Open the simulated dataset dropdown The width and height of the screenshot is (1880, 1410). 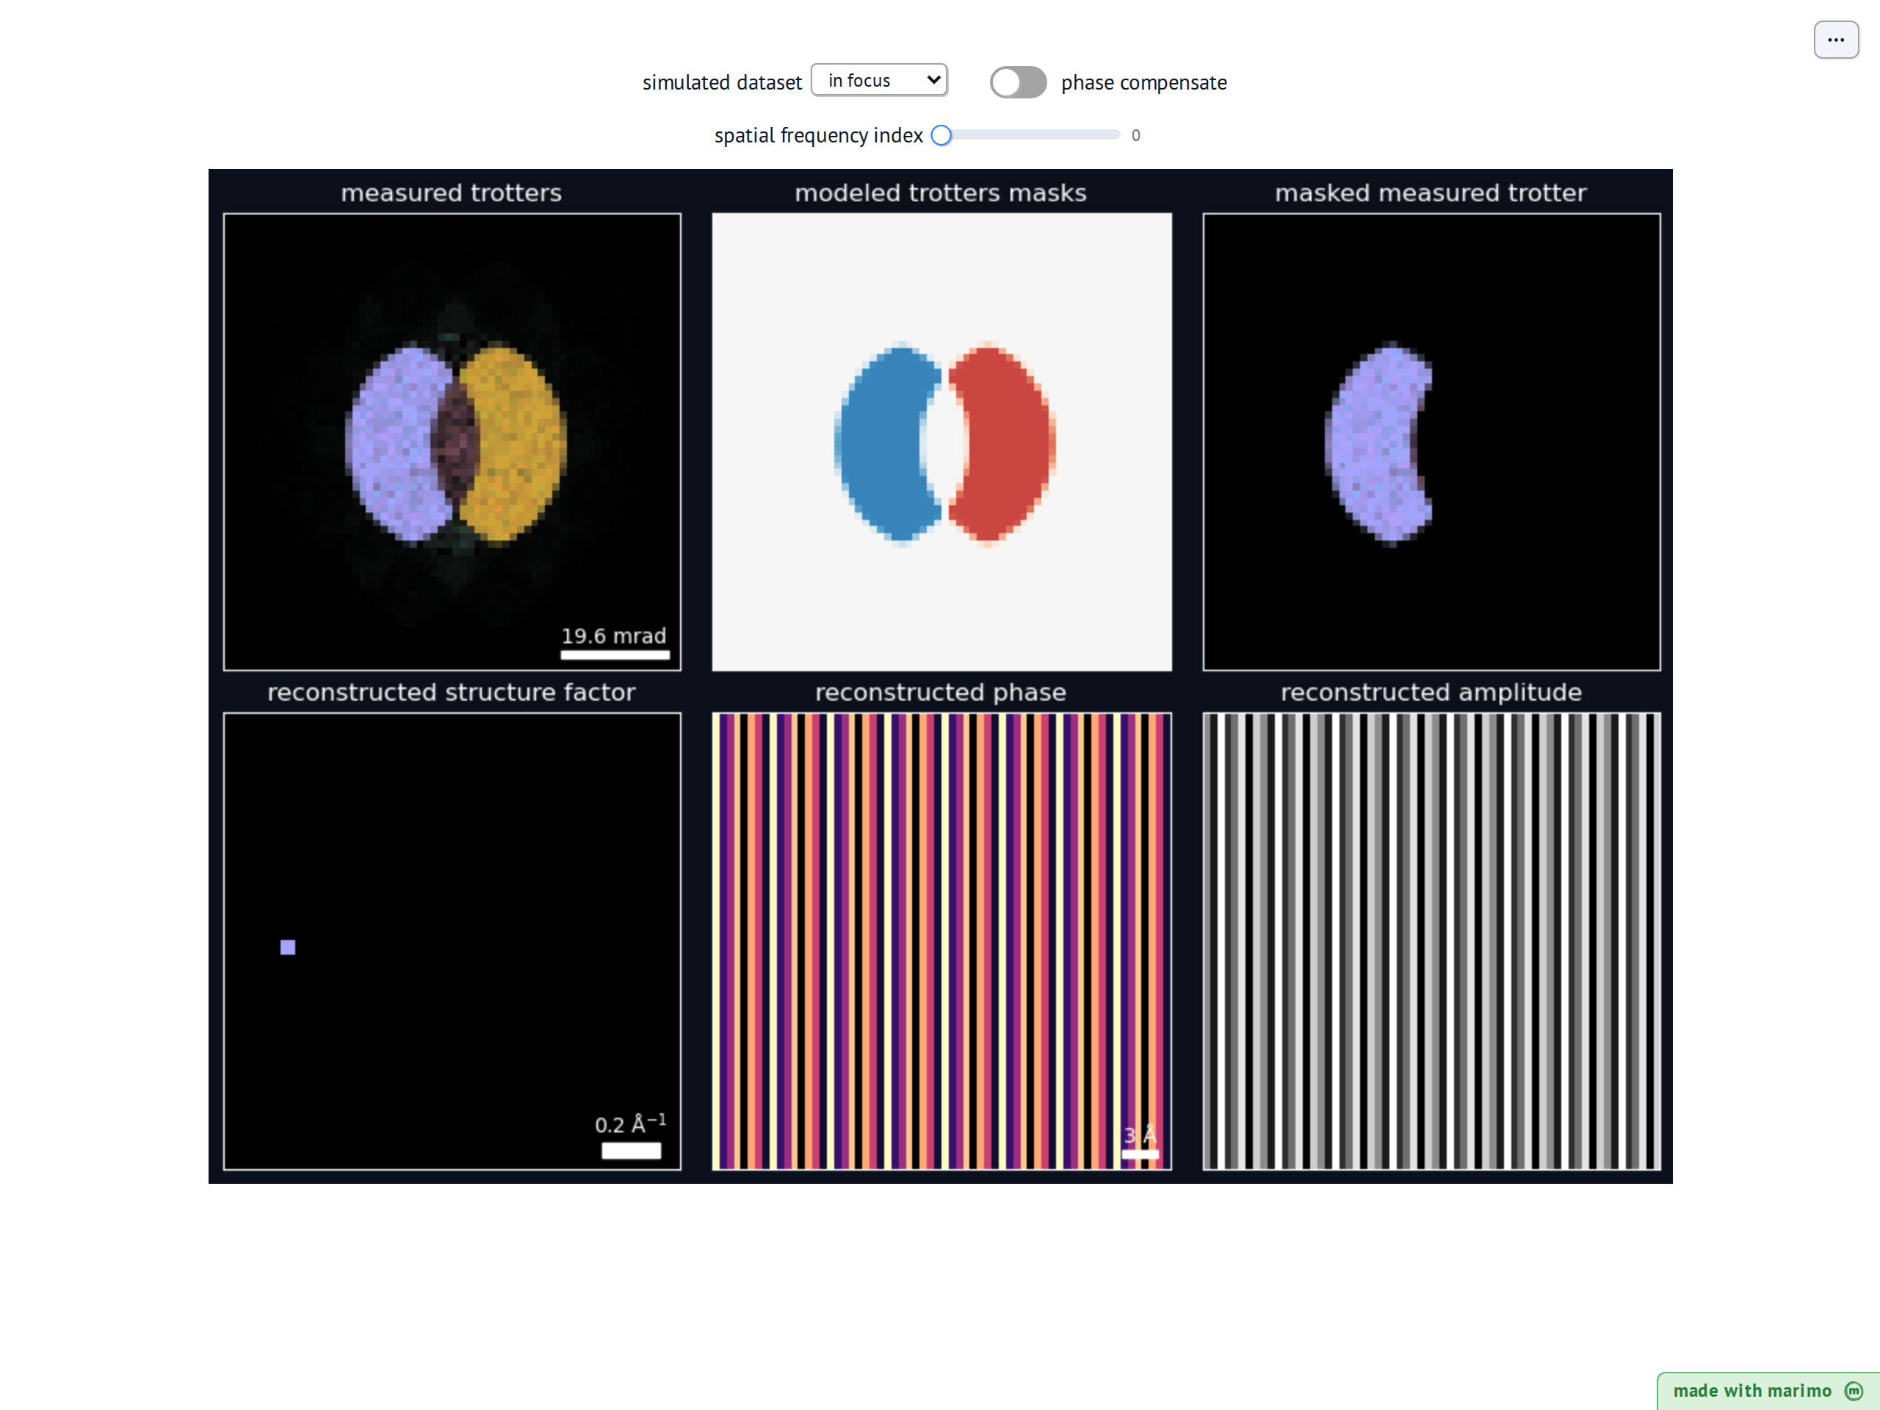(879, 80)
